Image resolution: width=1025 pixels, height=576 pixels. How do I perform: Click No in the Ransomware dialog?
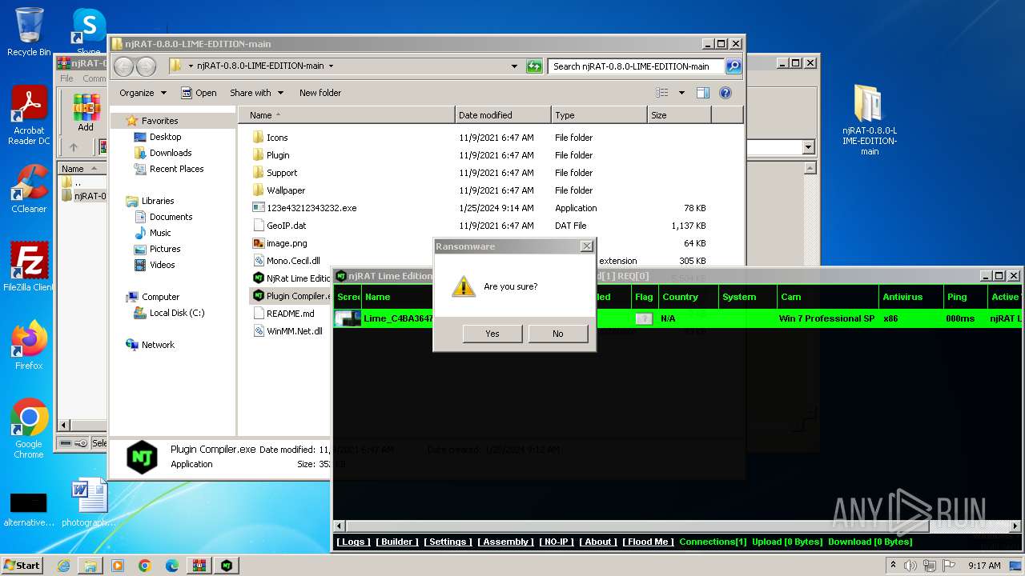(x=558, y=334)
